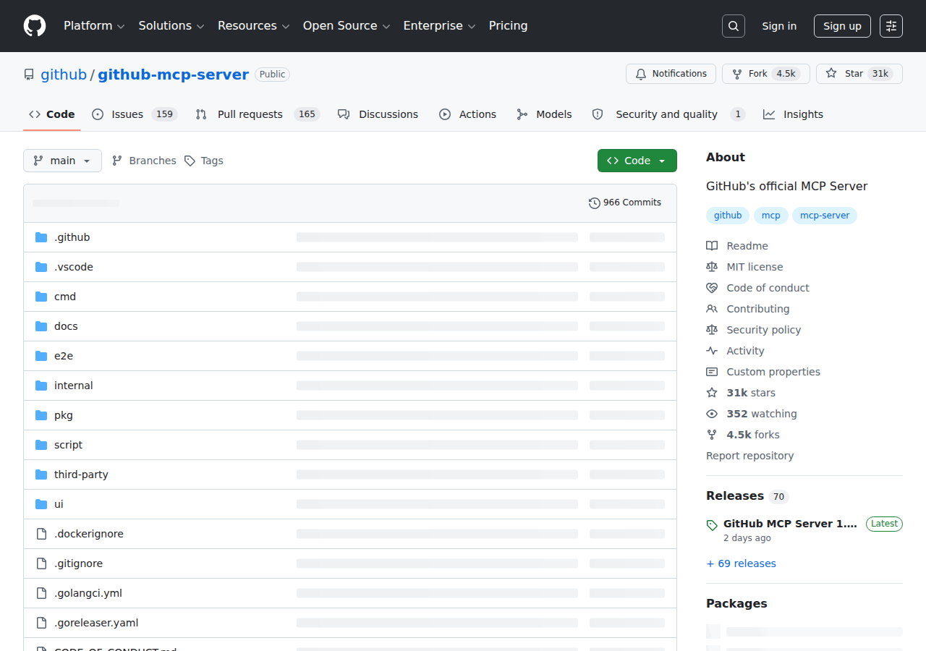Image resolution: width=926 pixels, height=651 pixels.
Task: Click the .vscode folder icon
Action: 41,267
